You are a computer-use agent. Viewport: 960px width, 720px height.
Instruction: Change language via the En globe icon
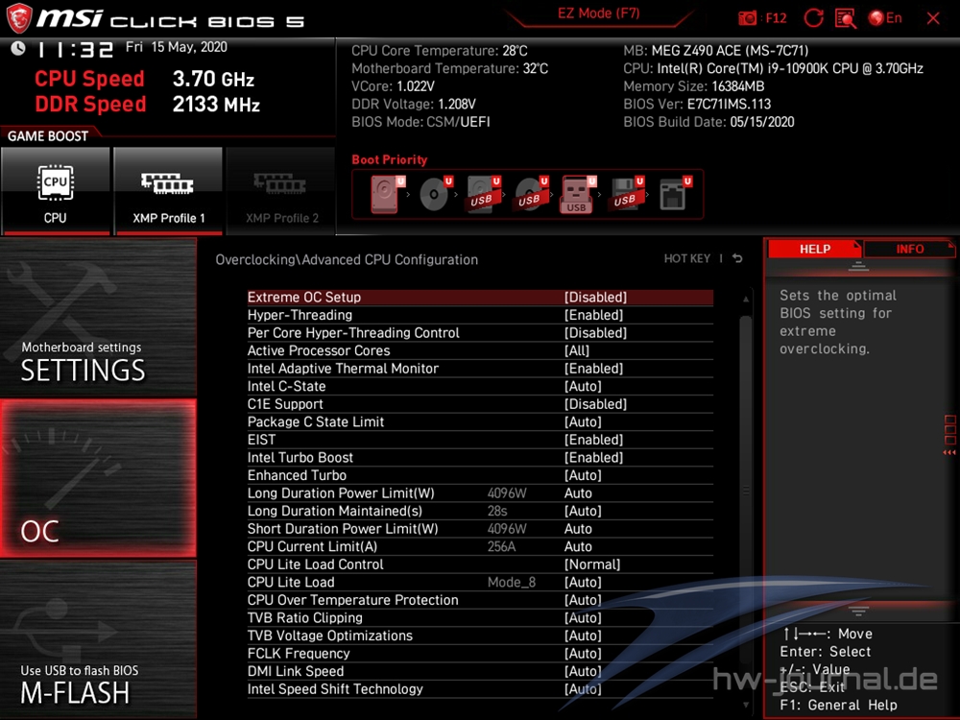pos(885,17)
